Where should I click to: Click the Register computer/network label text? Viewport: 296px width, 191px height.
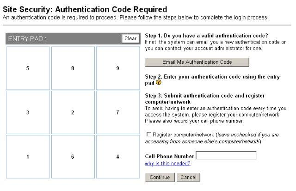(183, 135)
